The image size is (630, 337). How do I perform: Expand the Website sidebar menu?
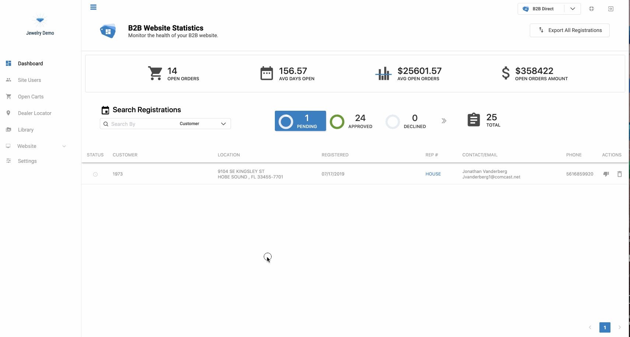36,146
